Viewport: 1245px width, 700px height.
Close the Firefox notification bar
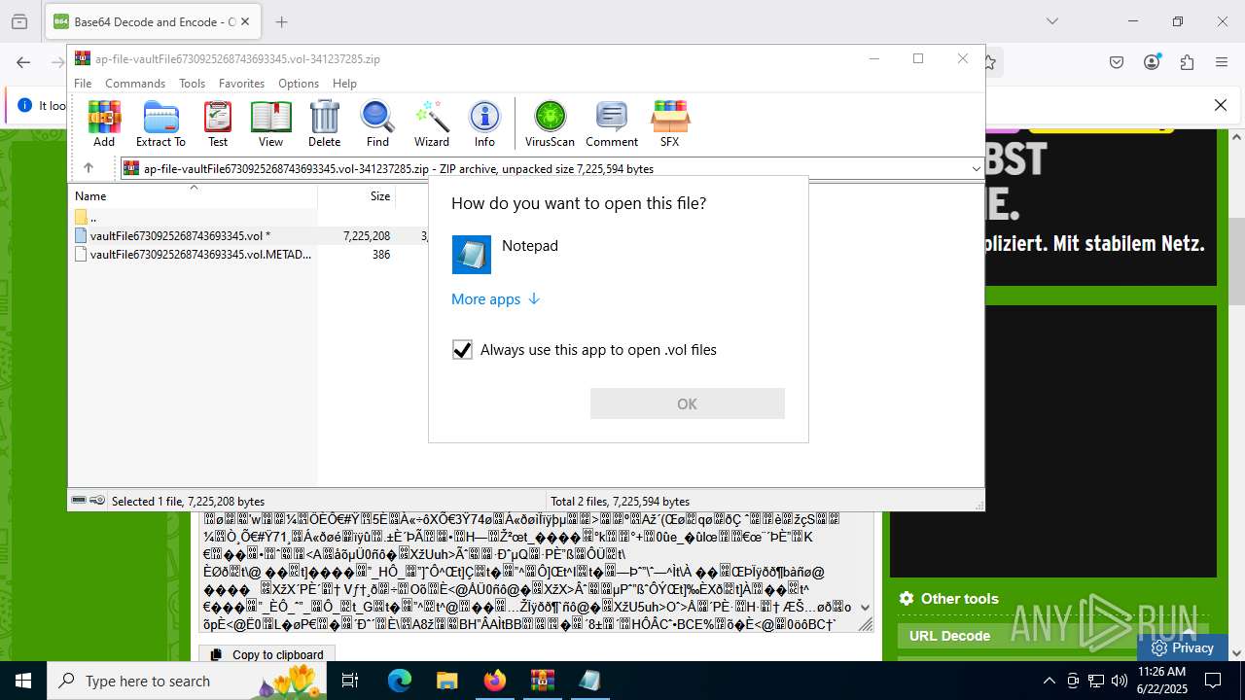[x=1221, y=105]
